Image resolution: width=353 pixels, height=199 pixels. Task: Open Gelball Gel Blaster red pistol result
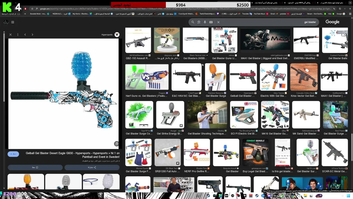tap(243, 77)
